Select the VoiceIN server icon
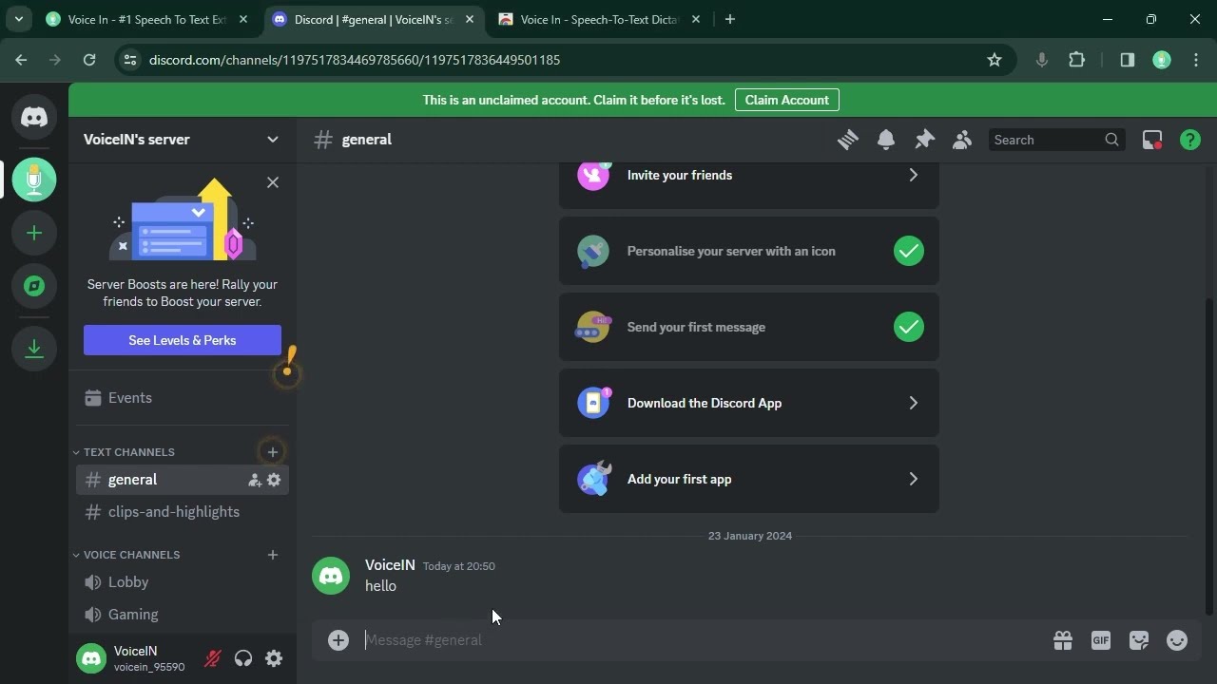1217x684 pixels. [34, 180]
